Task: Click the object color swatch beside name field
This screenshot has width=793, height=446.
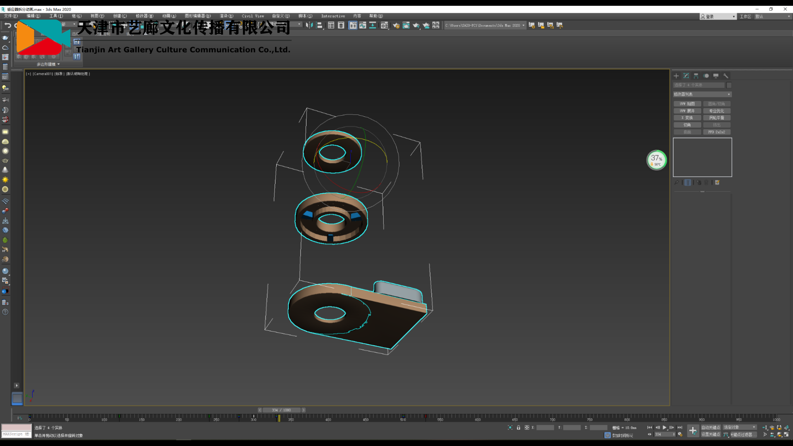Action: (x=729, y=85)
